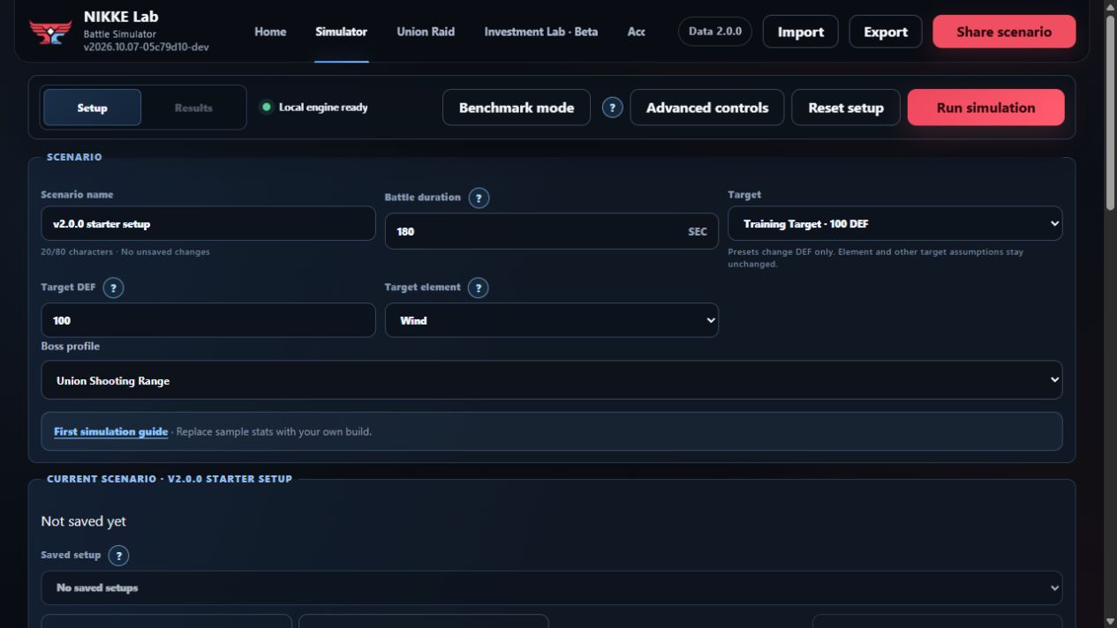Open the Target element help icon
1117x628 pixels.
point(478,288)
